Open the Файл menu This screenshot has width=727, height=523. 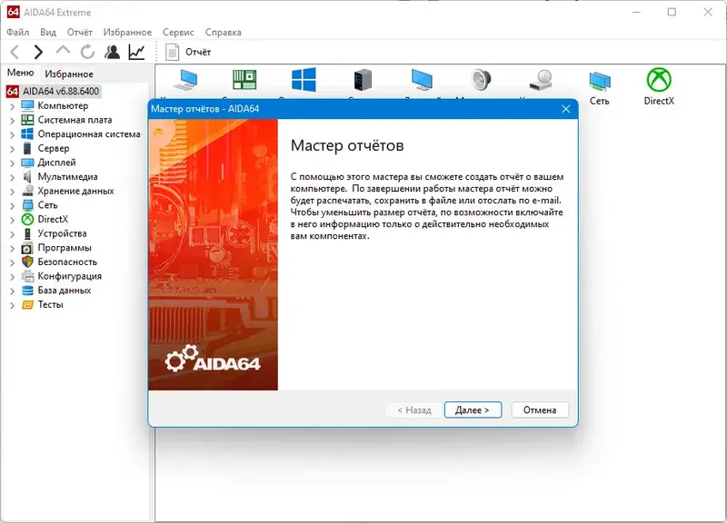point(17,32)
